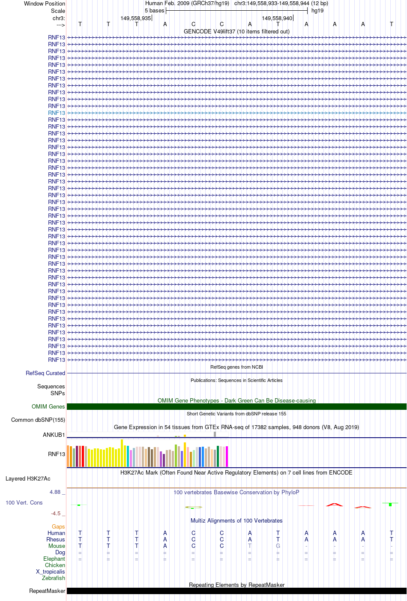Click the RNF13 label beside the GTEx bar chart
Image resolution: width=407 pixels, height=601 pixels.
[57, 454]
